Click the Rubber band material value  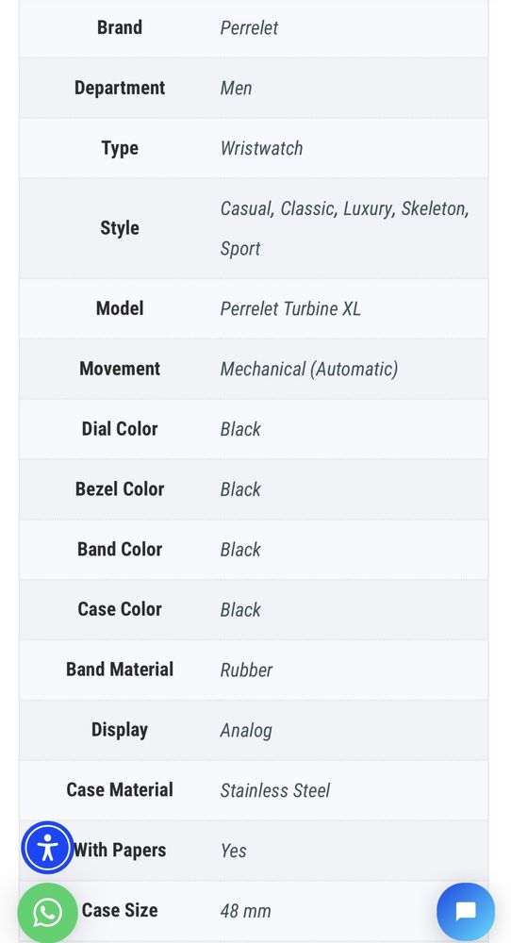tap(246, 670)
